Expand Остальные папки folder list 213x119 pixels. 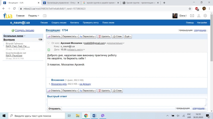(14, 36)
